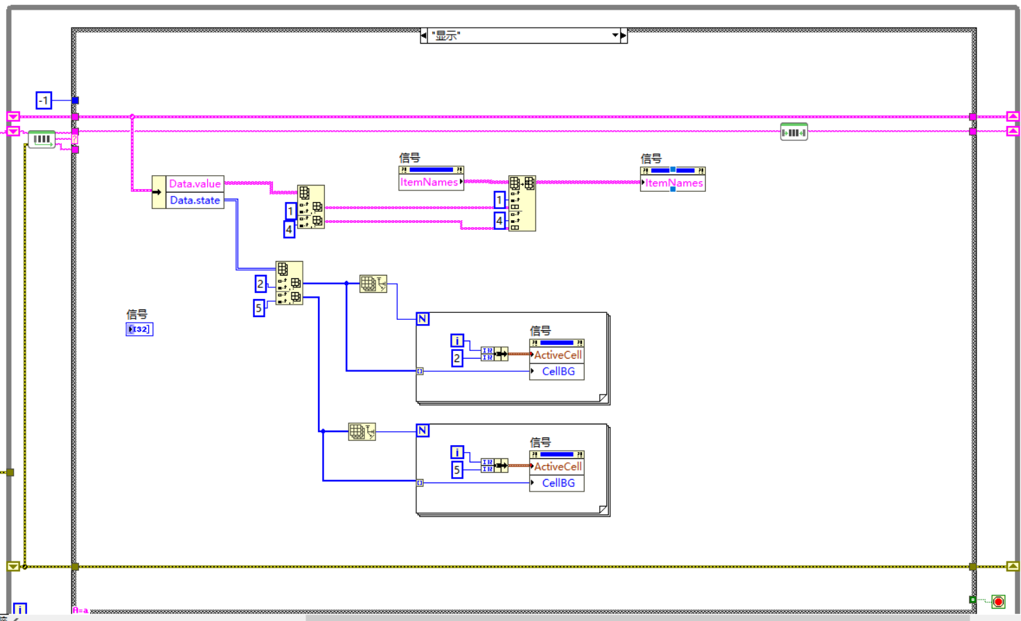The image size is (1021, 621).
Task: Select the Index Array node fed by Data.value
Action: click(x=310, y=206)
